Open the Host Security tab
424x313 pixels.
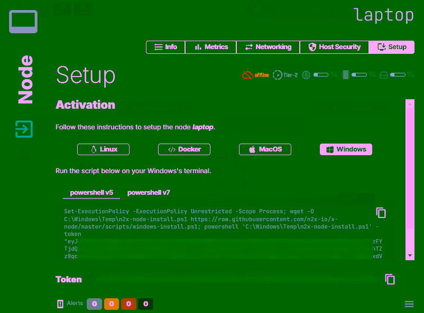tap(334, 47)
